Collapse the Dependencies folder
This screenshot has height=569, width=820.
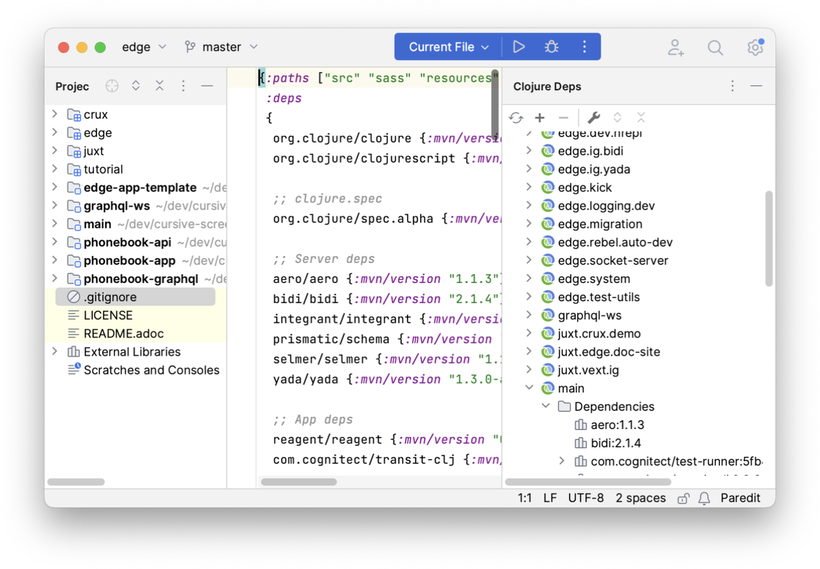pos(546,406)
